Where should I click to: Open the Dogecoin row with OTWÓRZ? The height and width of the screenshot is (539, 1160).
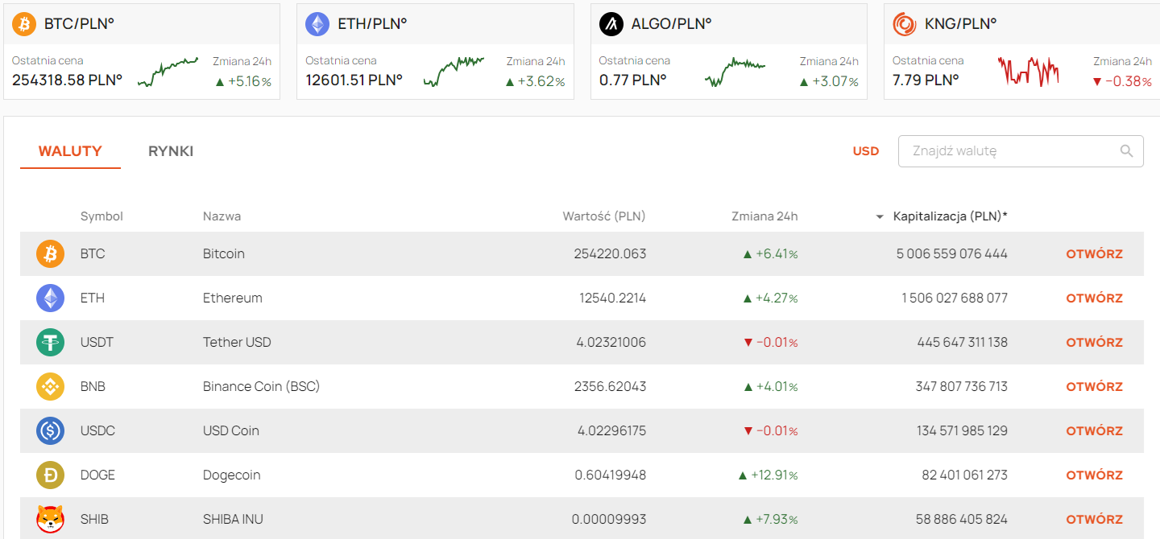1094,475
